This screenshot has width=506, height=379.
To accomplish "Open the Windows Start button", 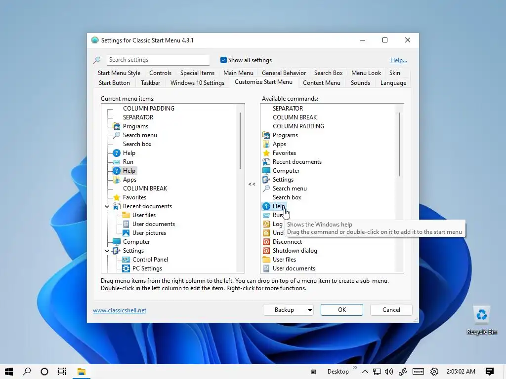I will (x=9, y=372).
